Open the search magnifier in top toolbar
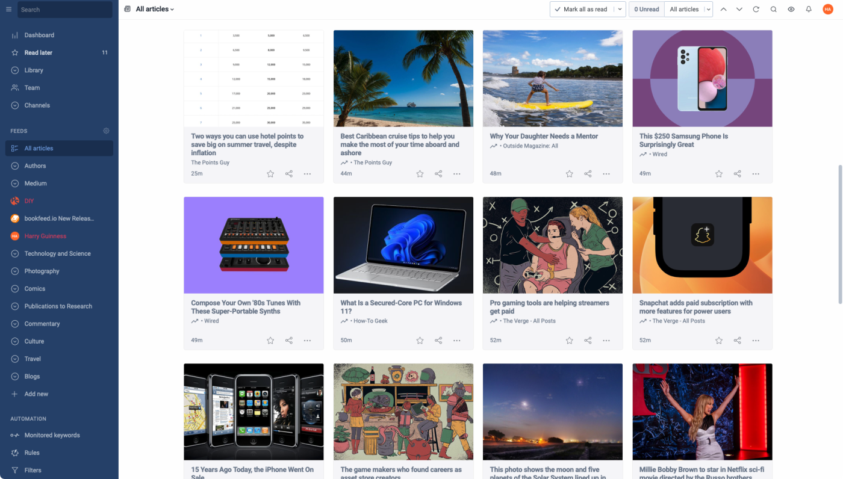843x479 pixels. point(774,9)
